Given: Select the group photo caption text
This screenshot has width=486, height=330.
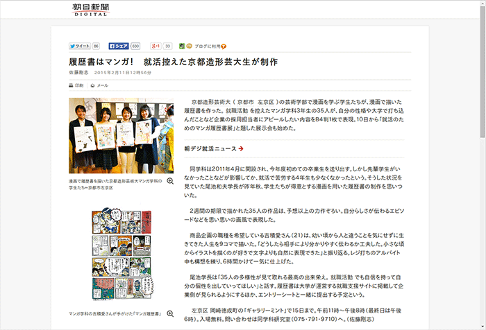Looking at the screenshot, I should click(115, 184).
